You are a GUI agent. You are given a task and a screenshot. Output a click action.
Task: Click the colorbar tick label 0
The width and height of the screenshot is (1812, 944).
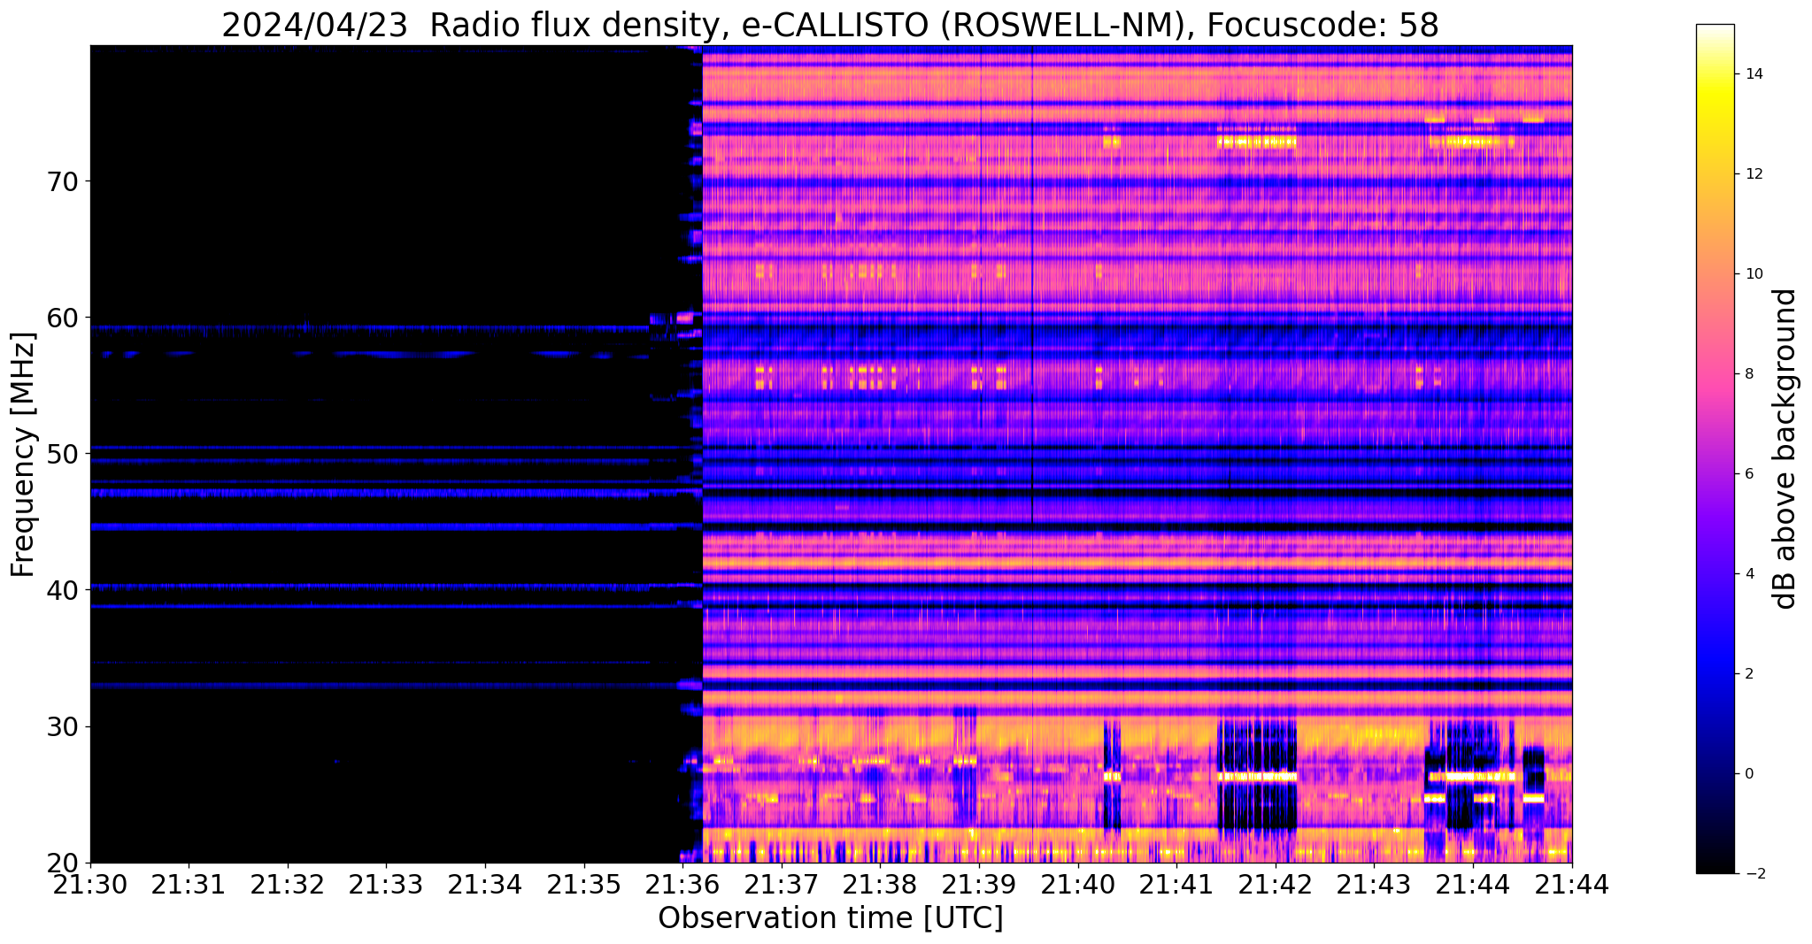[x=1748, y=774]
